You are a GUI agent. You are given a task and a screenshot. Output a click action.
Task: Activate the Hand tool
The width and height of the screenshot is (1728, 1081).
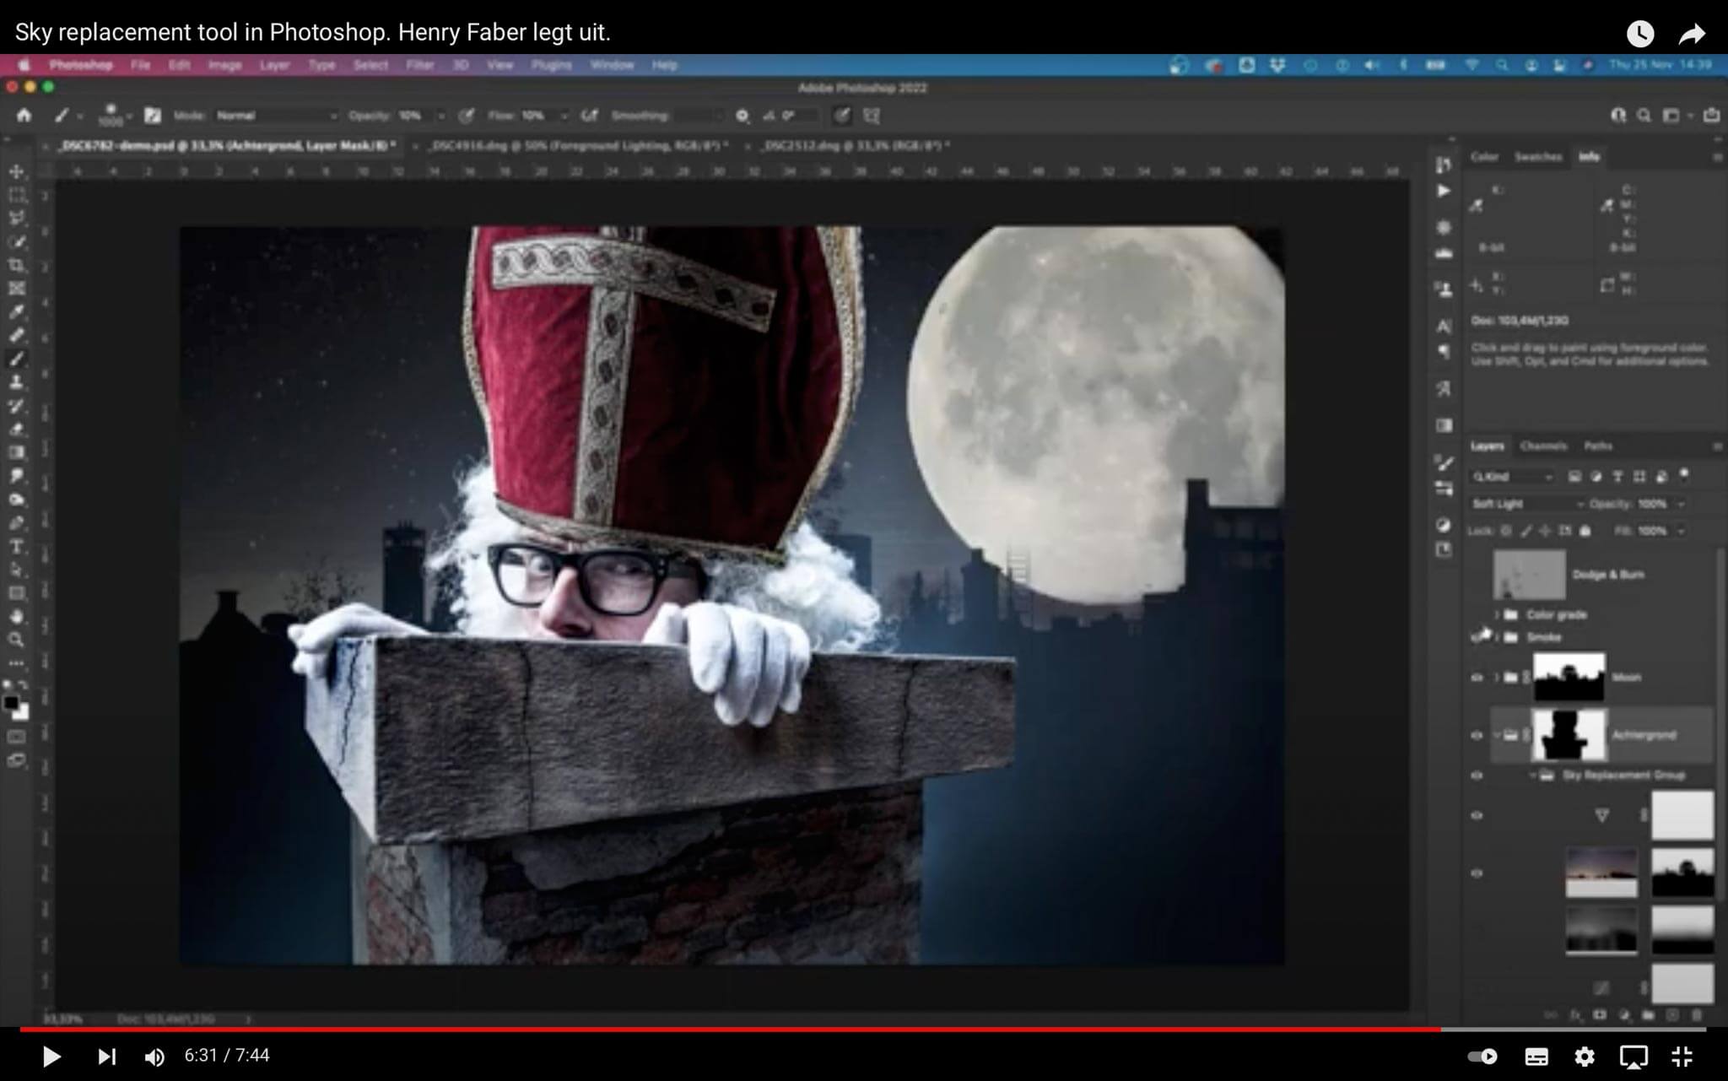[16, 616]
